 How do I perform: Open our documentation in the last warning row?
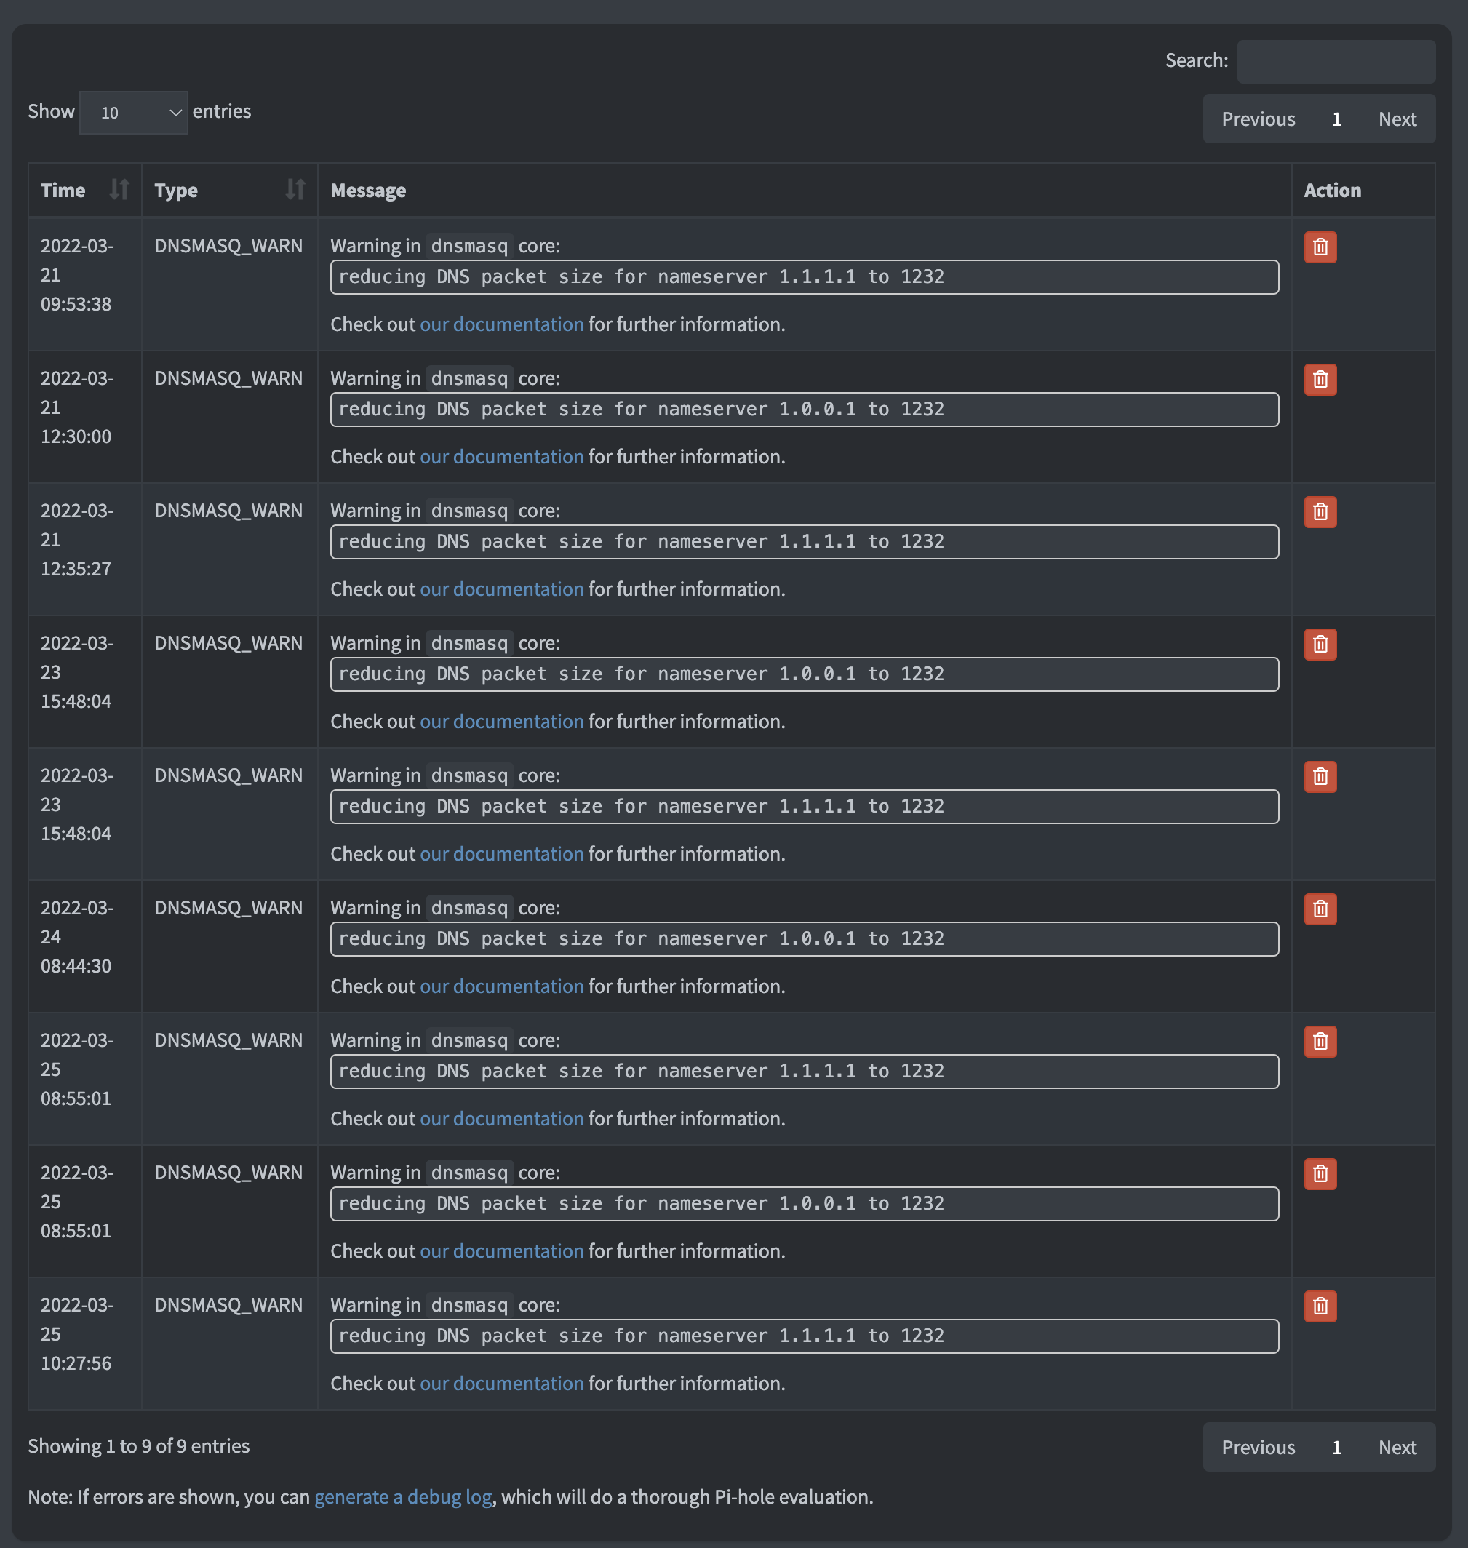click(500, 1383)
